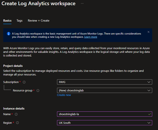Click the info icon beside Name label
The height and width of the screenshot is (130, 158).
point(16,114)
